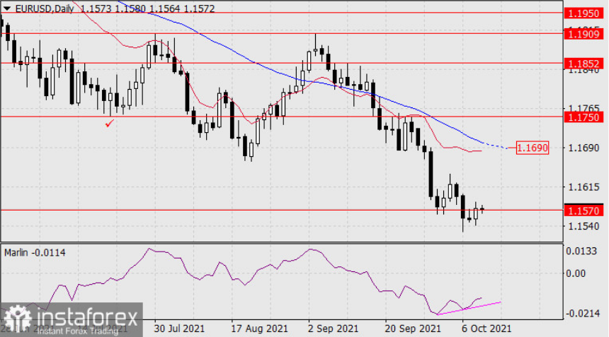Click the 6 Oct 2021 date marker

click(486, 329)
